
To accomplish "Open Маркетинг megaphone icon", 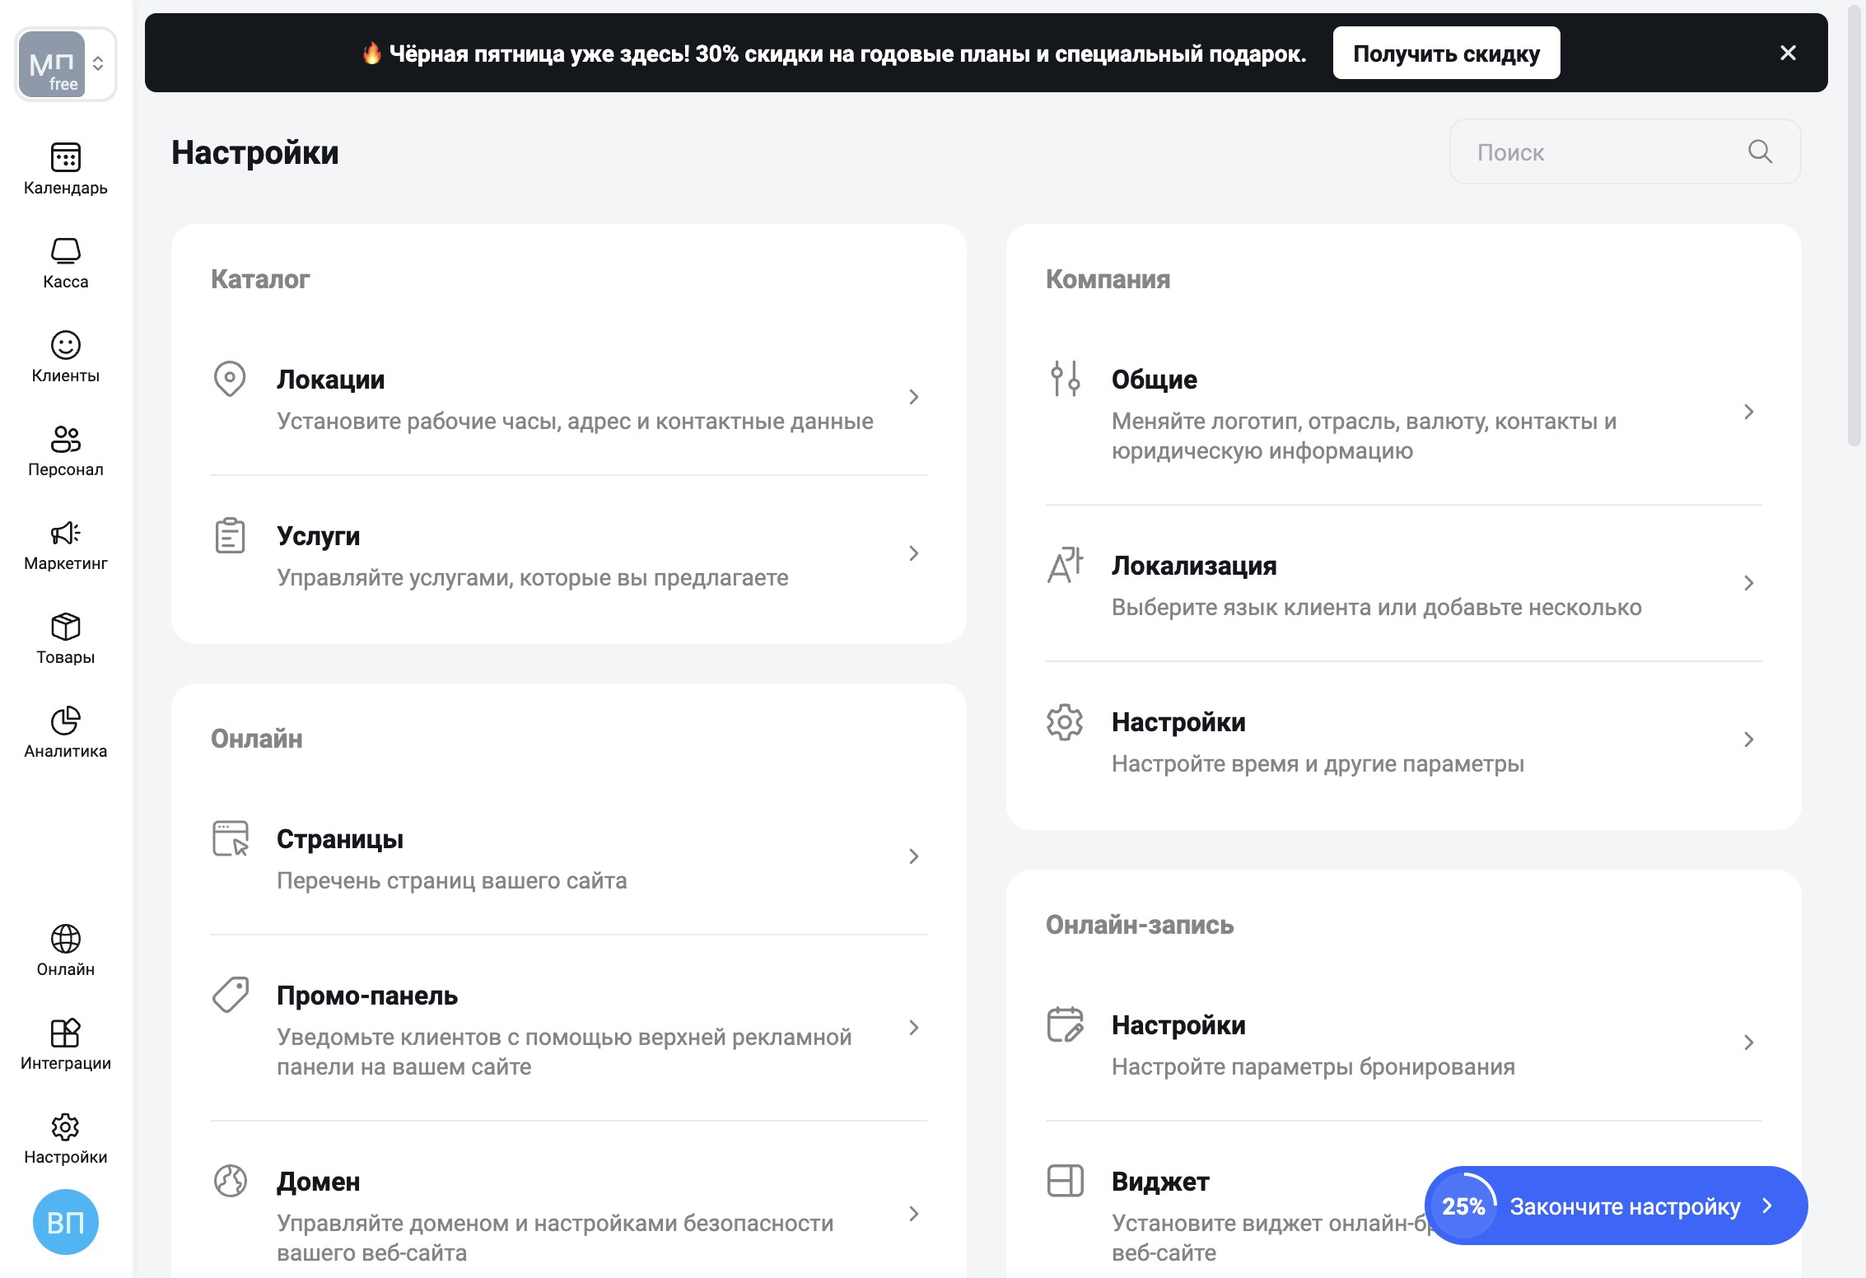I will 65,533.
